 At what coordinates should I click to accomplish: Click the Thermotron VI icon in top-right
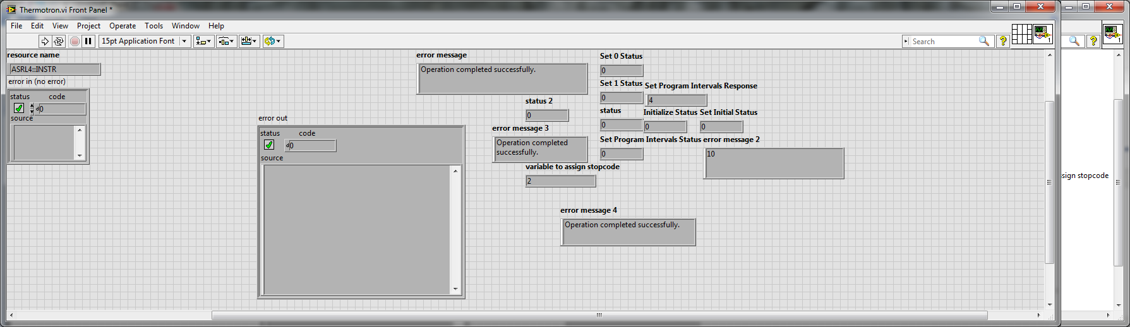pyautogui.click(x=1042, y=33)
